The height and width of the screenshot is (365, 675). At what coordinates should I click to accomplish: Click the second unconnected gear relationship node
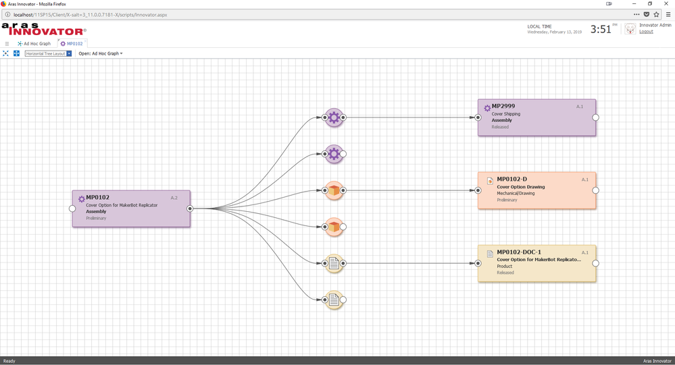click(x=334, y=154)
